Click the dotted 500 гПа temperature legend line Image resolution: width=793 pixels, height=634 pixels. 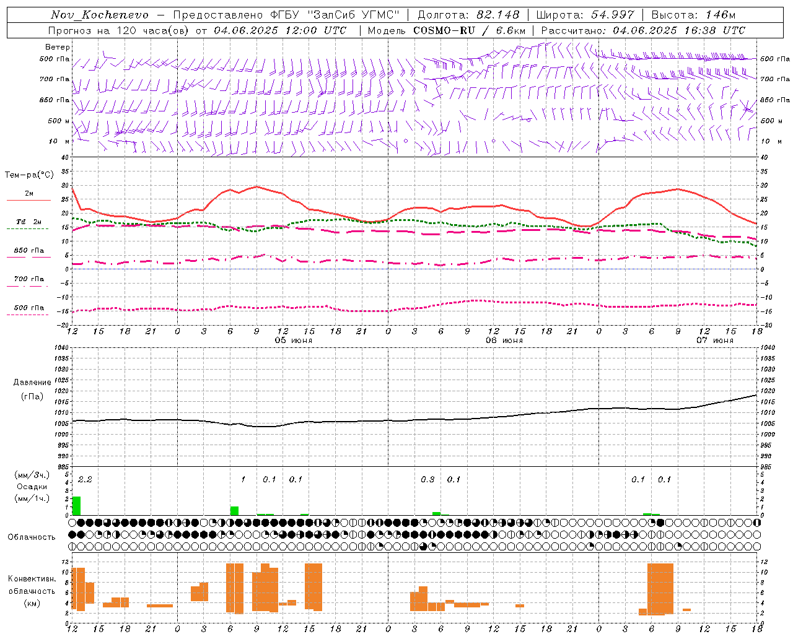point(28,315)
